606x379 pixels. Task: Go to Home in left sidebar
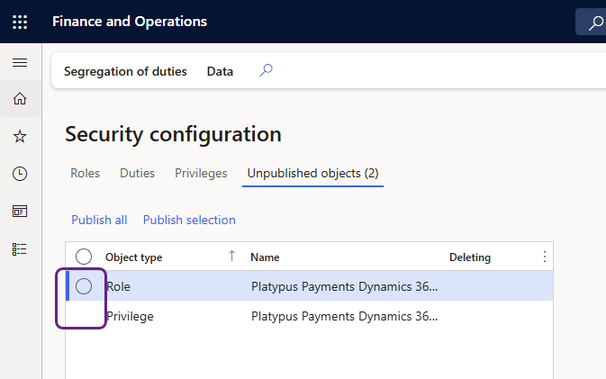click(20, 99)
